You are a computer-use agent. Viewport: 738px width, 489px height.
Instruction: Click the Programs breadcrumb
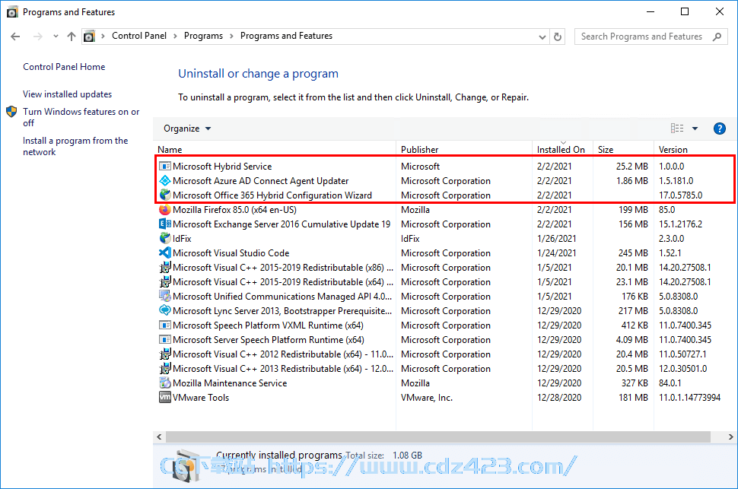point(203,36)
